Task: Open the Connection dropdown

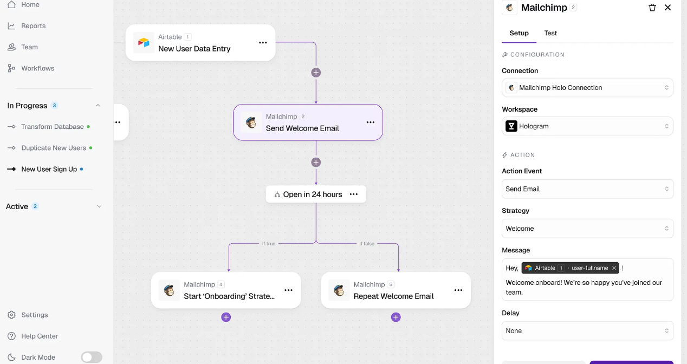Action: (587, 88)
